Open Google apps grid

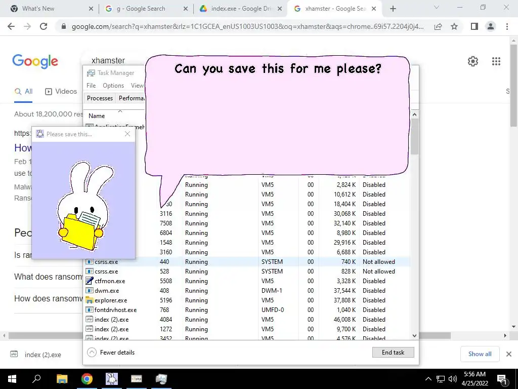[x=496, y=61]
